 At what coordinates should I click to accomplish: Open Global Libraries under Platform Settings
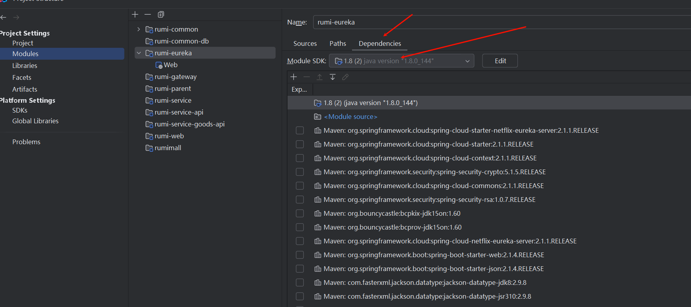(x=35, y=121)
